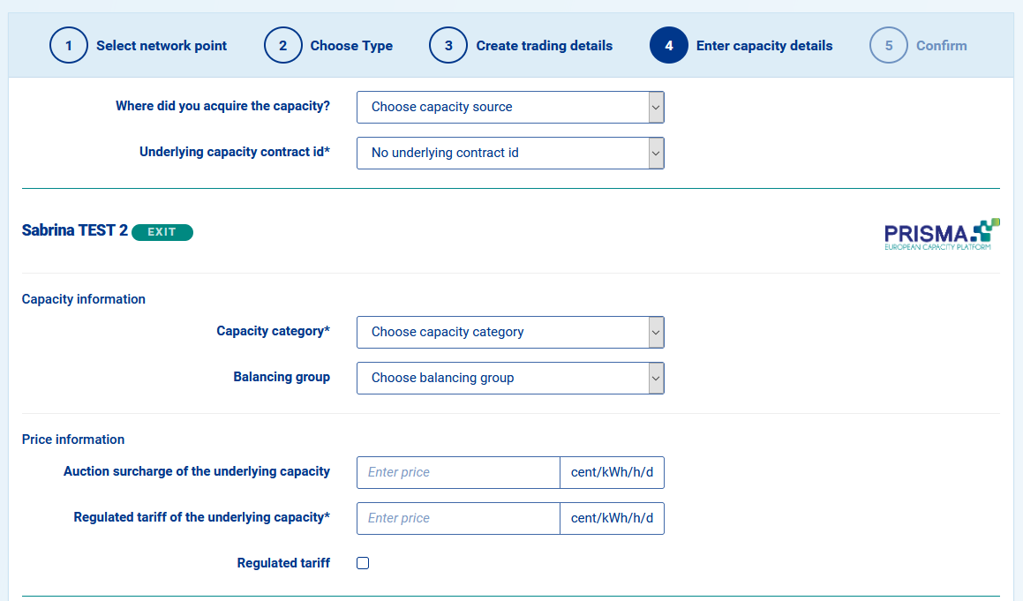Click the Sabrina TEST 2 heading
Image resolution: width=1023 pixels, height=601 pixels.
pyautogui.click(x=75, y=230)
